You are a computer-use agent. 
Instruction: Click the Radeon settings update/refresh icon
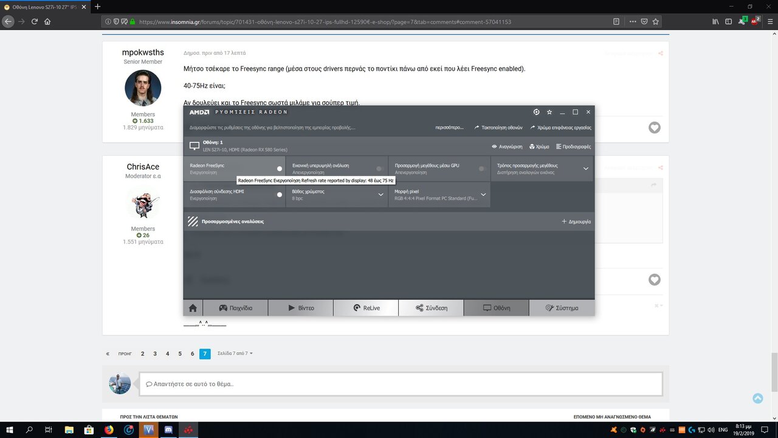[537, 112]
